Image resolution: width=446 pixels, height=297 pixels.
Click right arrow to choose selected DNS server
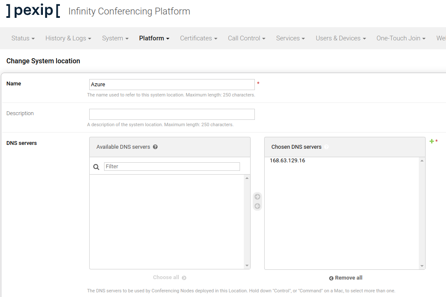tap(257, 197)
